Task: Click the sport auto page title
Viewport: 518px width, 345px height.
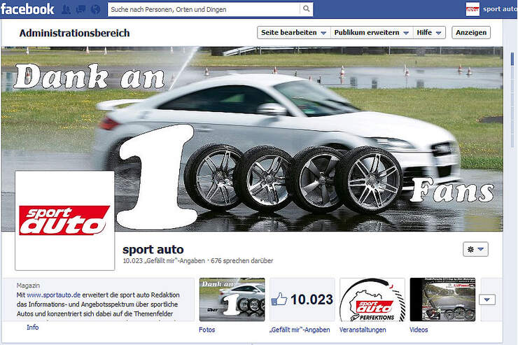Action: click(x=153, y=250)
